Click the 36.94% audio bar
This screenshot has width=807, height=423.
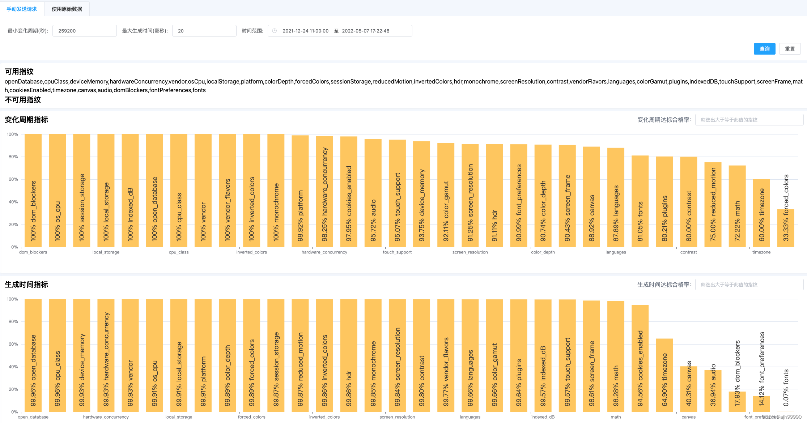[713, 391]
